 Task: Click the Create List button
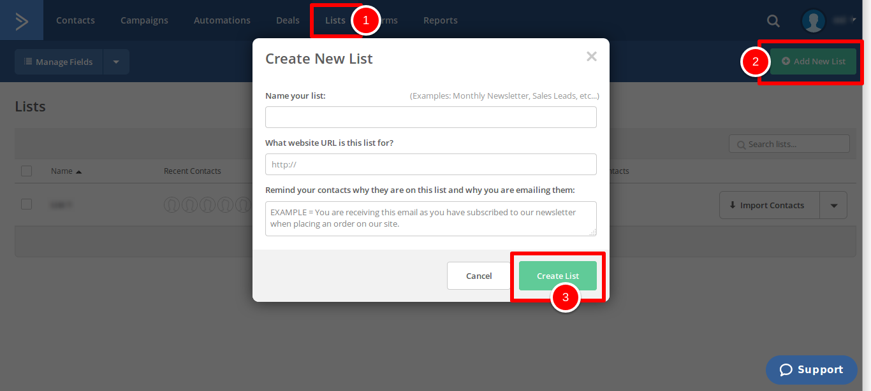coord(558,276)
